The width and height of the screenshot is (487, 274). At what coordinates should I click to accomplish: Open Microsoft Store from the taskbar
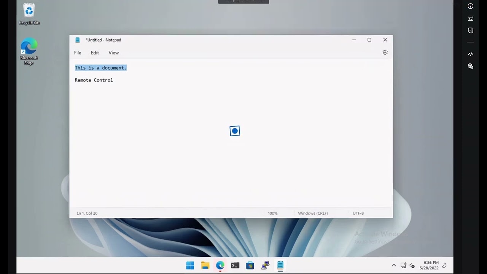tap(250, 265)
